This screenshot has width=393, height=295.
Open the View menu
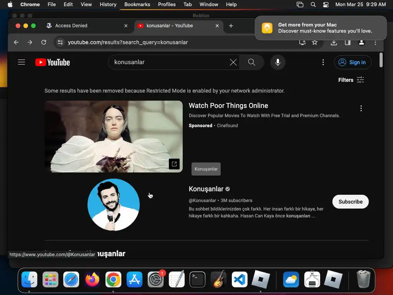click(86, 5)
